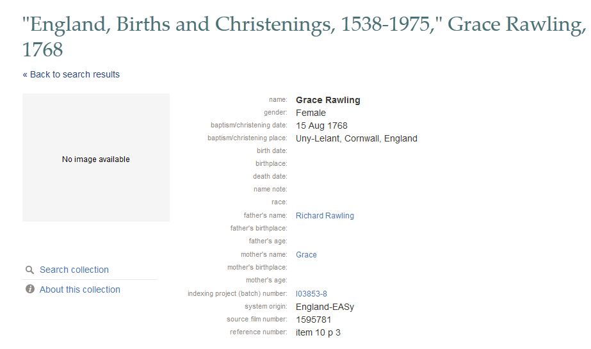Open batch number I03853-8 link
Viewport: 591px width, 349px height.
tap(311, 293)
